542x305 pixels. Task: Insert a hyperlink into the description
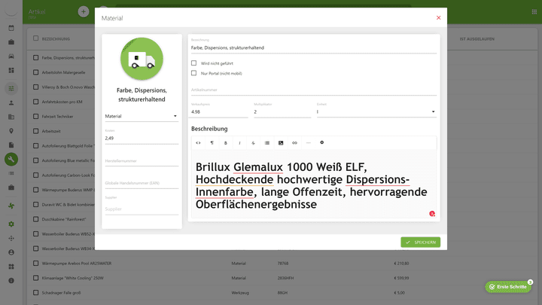tap(294, 143)
